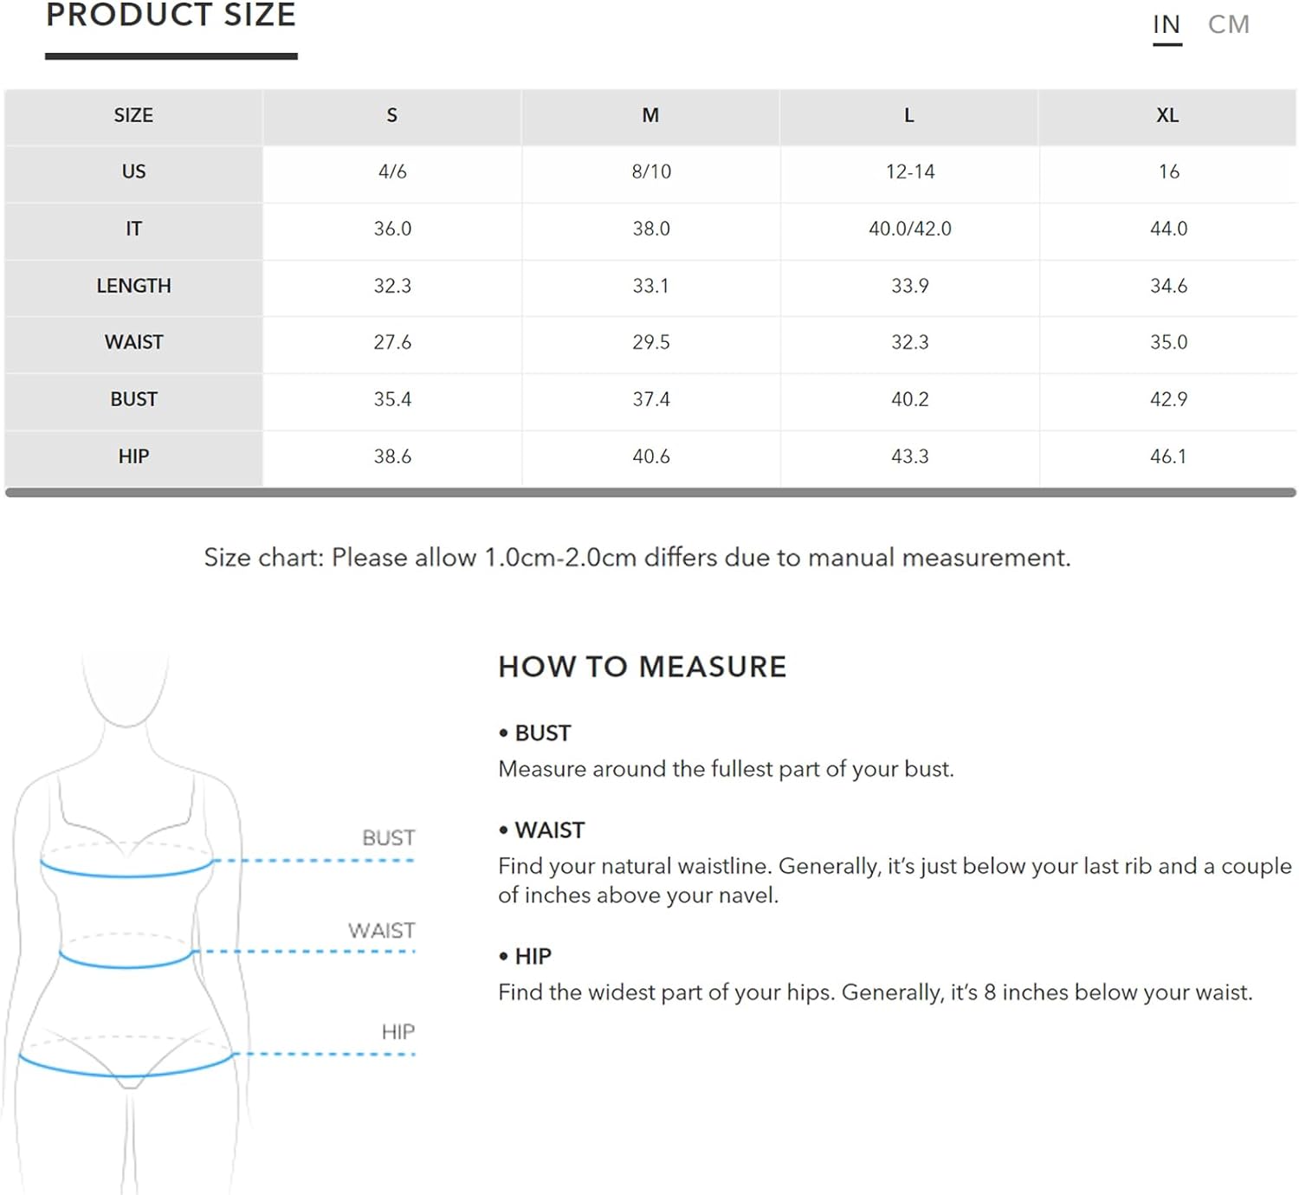Select the S size column header
Image resolution: width=1299 pixels, height=1195 pixels.
click(392, 115)
